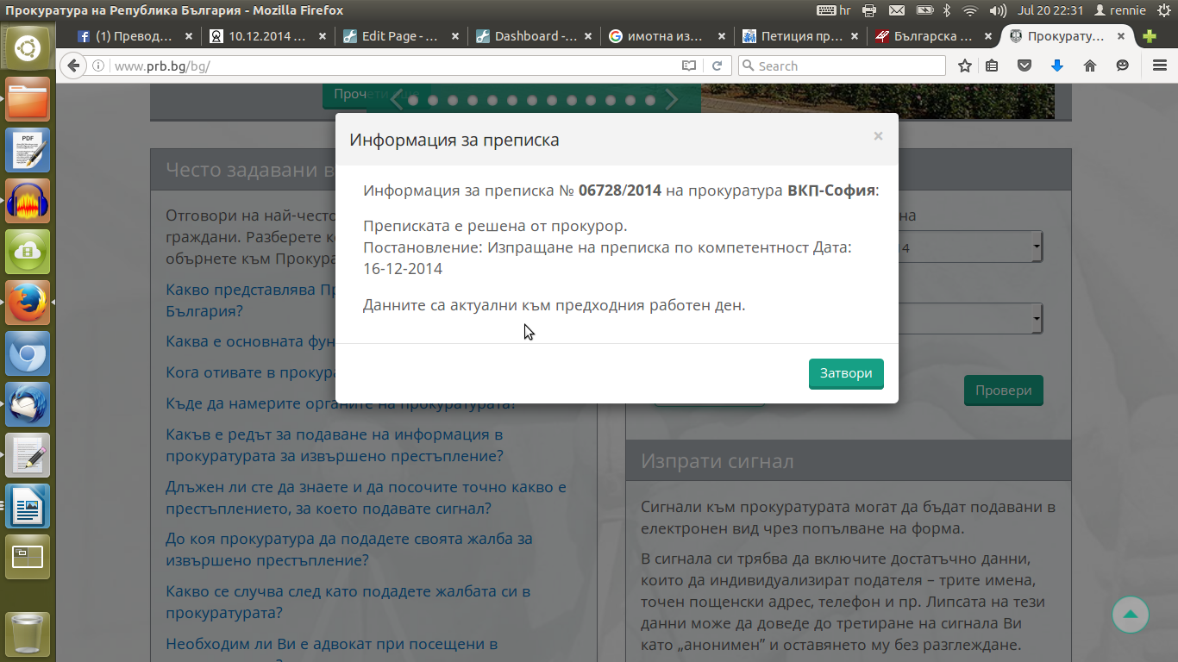Viewport: 1178px width, 662px height.
Task: Go to Firefox home page
Action: click(1090, 66)
